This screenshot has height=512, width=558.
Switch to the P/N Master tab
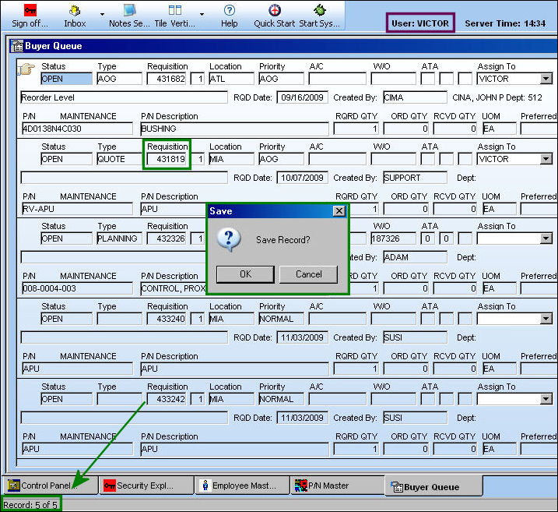pos(338,486)
